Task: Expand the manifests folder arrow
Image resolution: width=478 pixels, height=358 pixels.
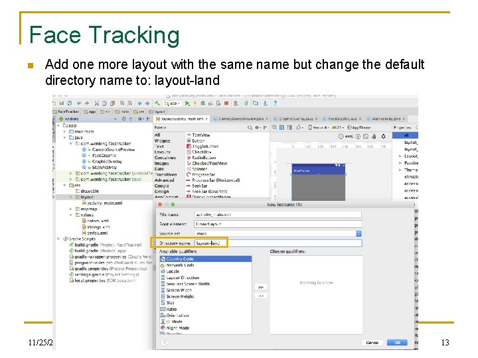Action: point(64,131)
